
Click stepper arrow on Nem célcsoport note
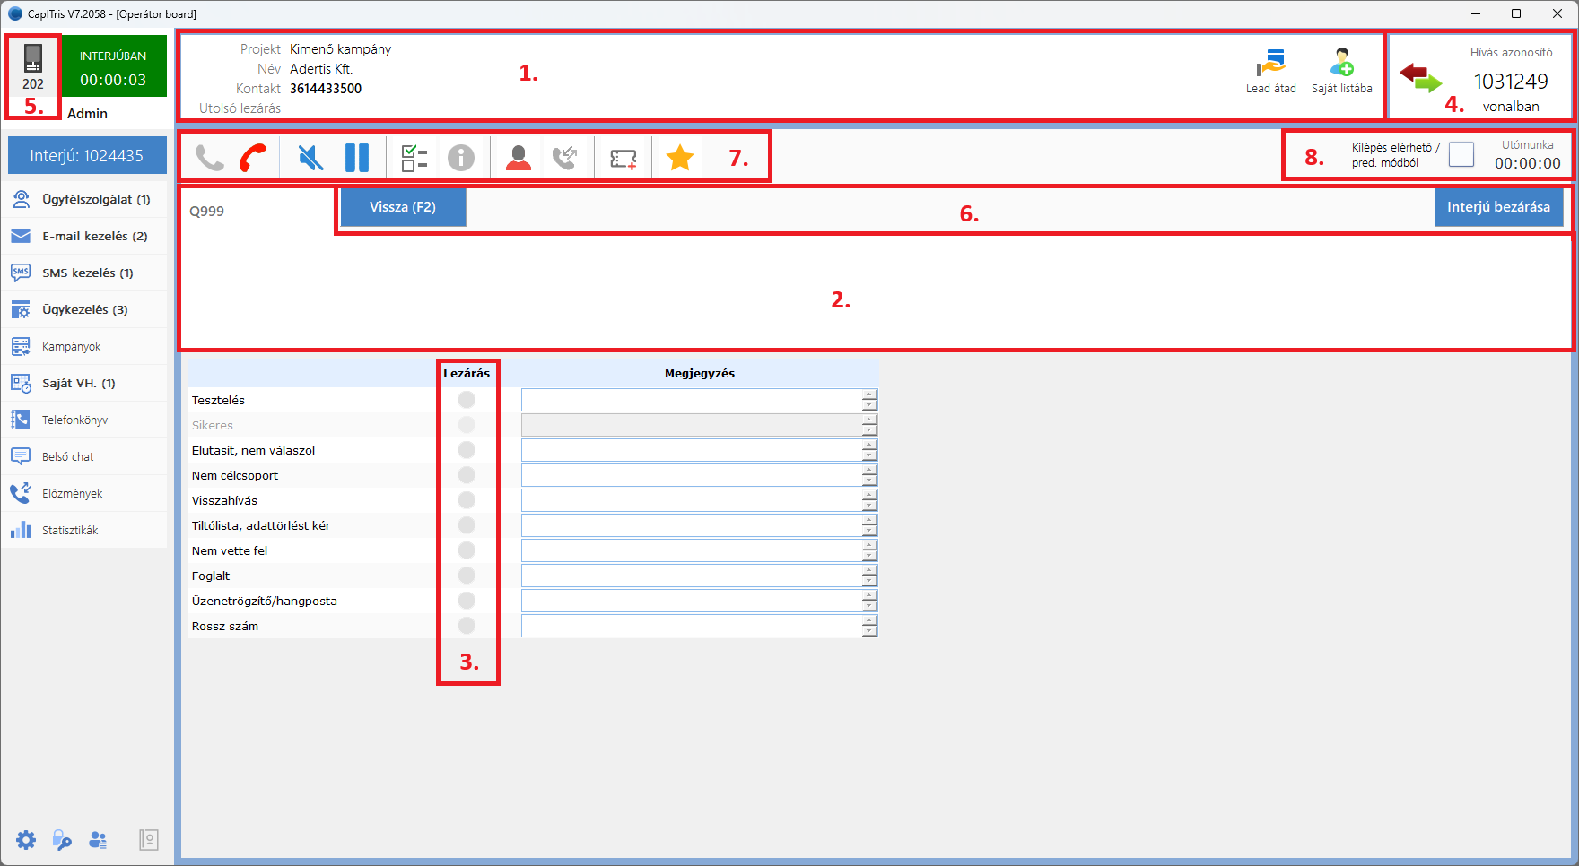click(869, 471)
